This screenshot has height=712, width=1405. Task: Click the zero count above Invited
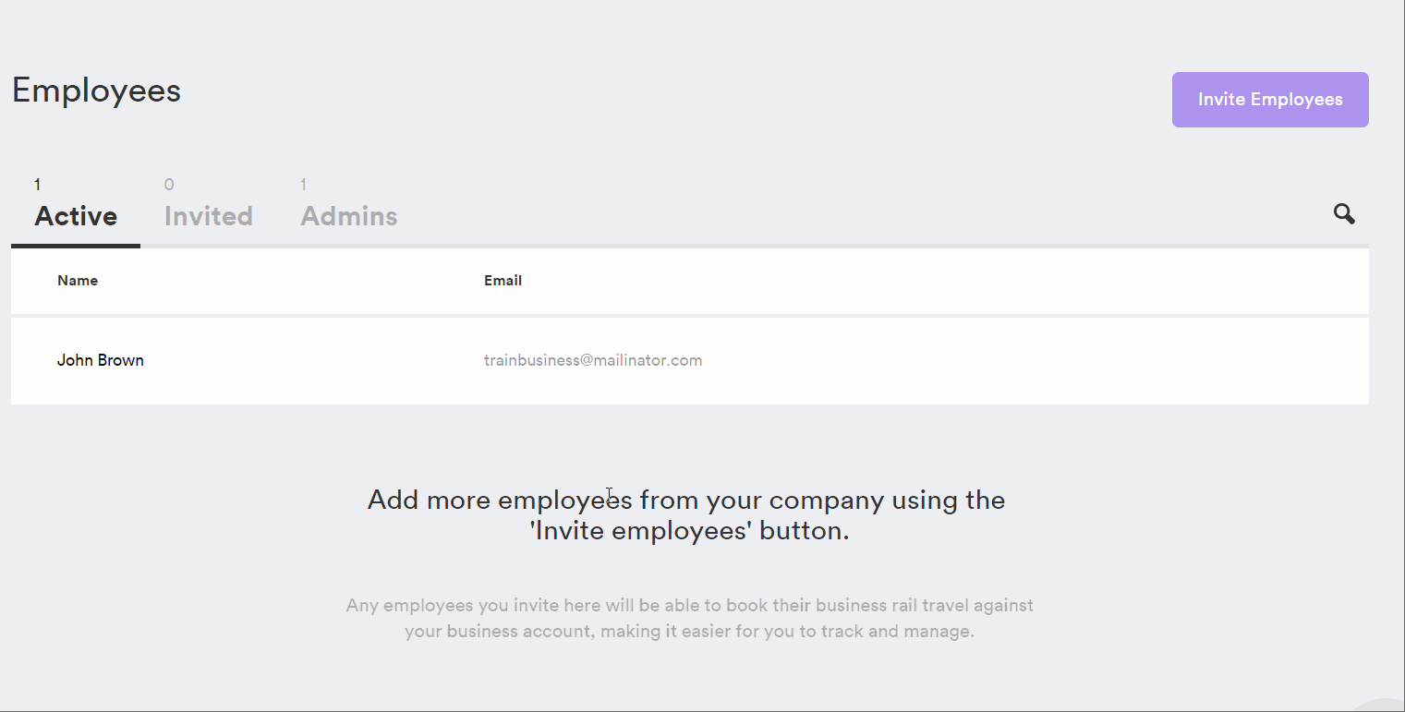coord(169,185)
